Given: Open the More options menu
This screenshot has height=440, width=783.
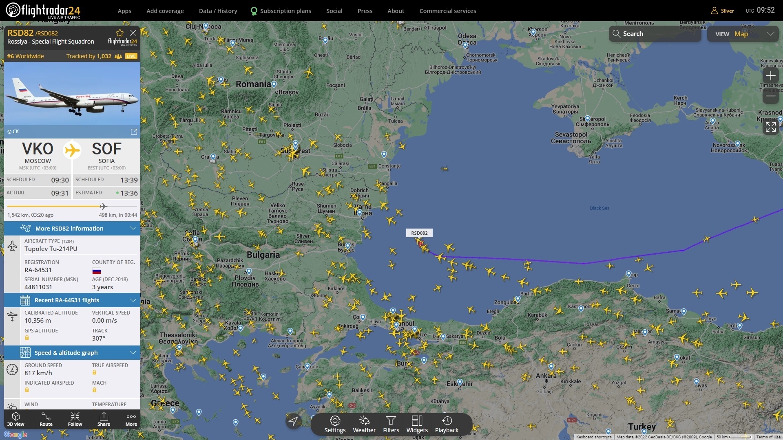Looking at the screenshot, I should (131, 419).
